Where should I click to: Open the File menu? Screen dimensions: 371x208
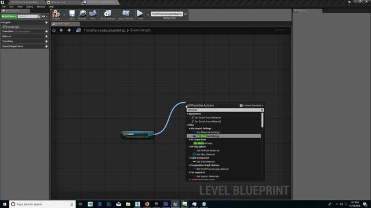[4, 6]
